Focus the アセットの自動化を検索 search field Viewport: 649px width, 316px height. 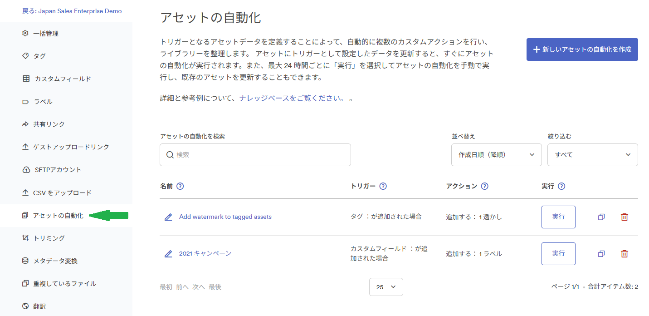(255, 155)
